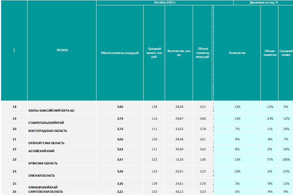This screenshot has height=195, width=293.
Task: Click average limit 111 in Алтайский край row
Action: (154, 149)
